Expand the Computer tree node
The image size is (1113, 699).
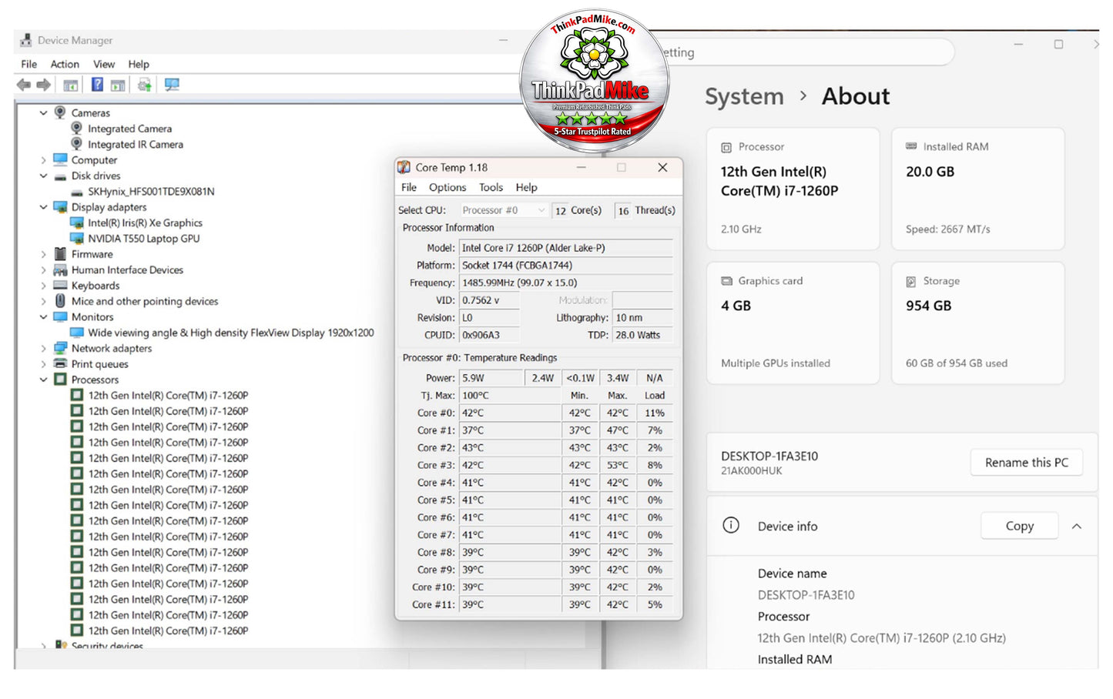pyautogui.click(x=44, y=160)
